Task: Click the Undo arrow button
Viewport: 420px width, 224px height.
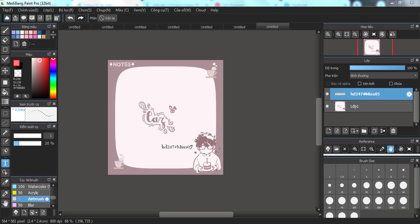Action: (x=71, y=18)
